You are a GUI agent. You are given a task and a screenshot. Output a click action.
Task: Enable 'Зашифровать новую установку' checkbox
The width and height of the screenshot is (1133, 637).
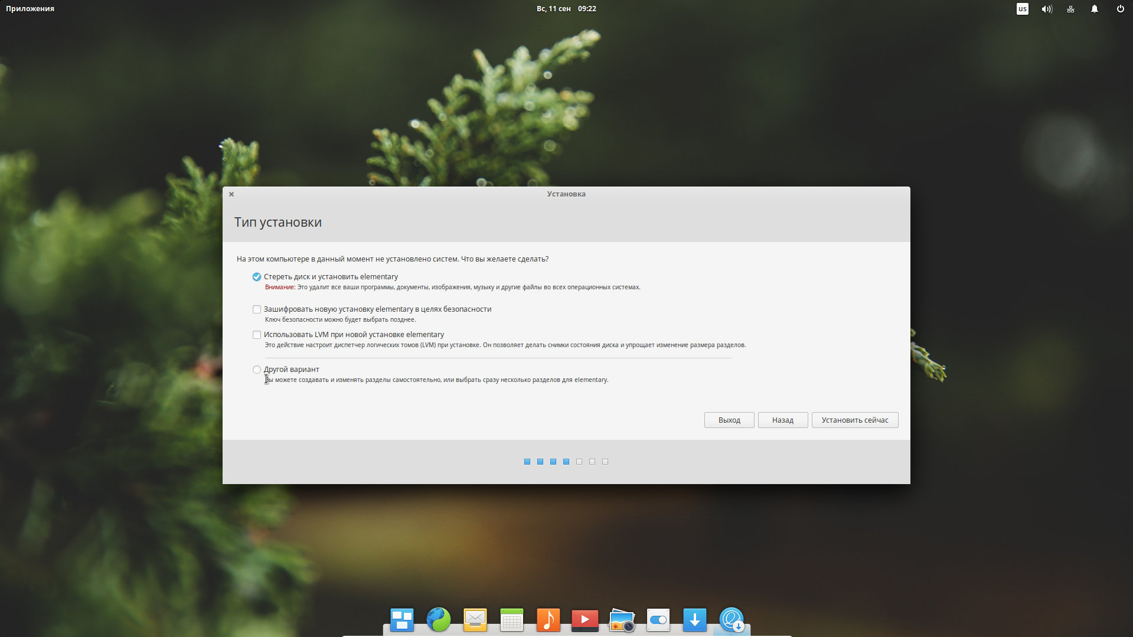click(257, 309)
